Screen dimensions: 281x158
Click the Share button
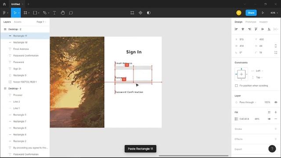pos(251,13)
